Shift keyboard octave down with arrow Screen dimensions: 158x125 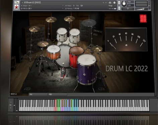click(11, 108)
